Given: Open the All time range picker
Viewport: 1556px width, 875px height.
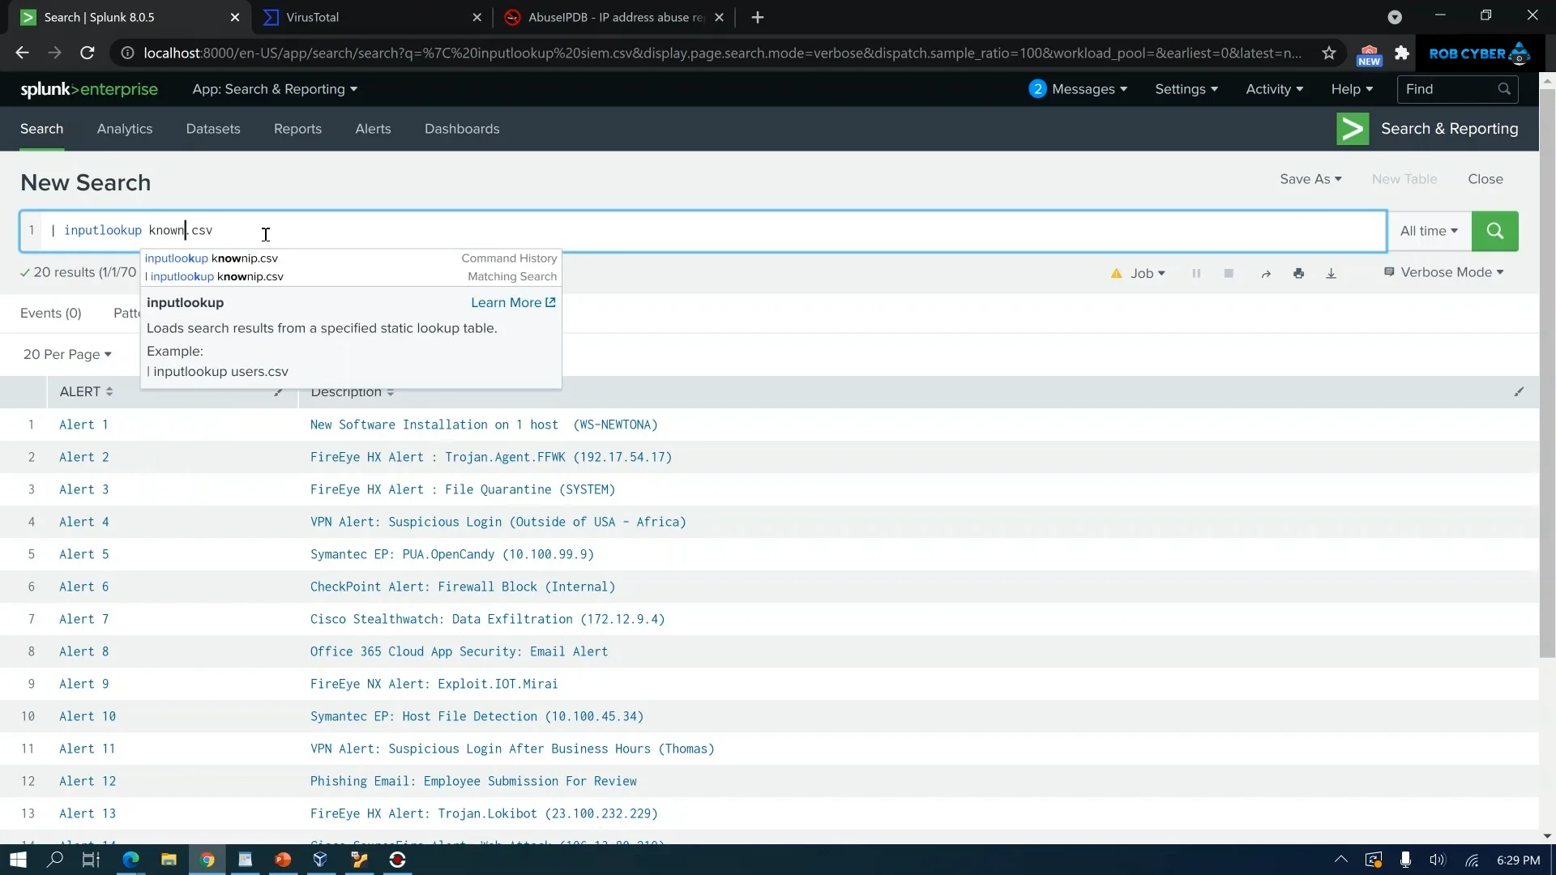Looking at the screenshot, I should click(x=1429, y=231).
